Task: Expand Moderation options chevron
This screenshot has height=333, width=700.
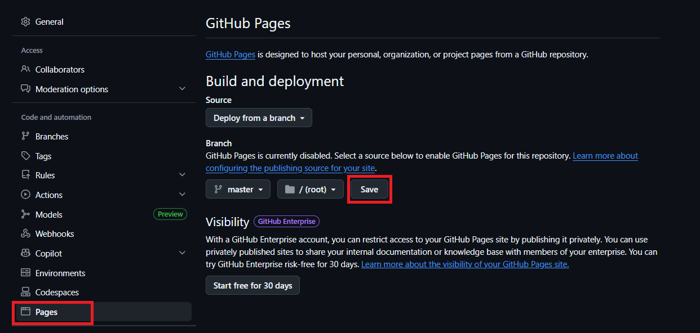Action: point(182,89)
